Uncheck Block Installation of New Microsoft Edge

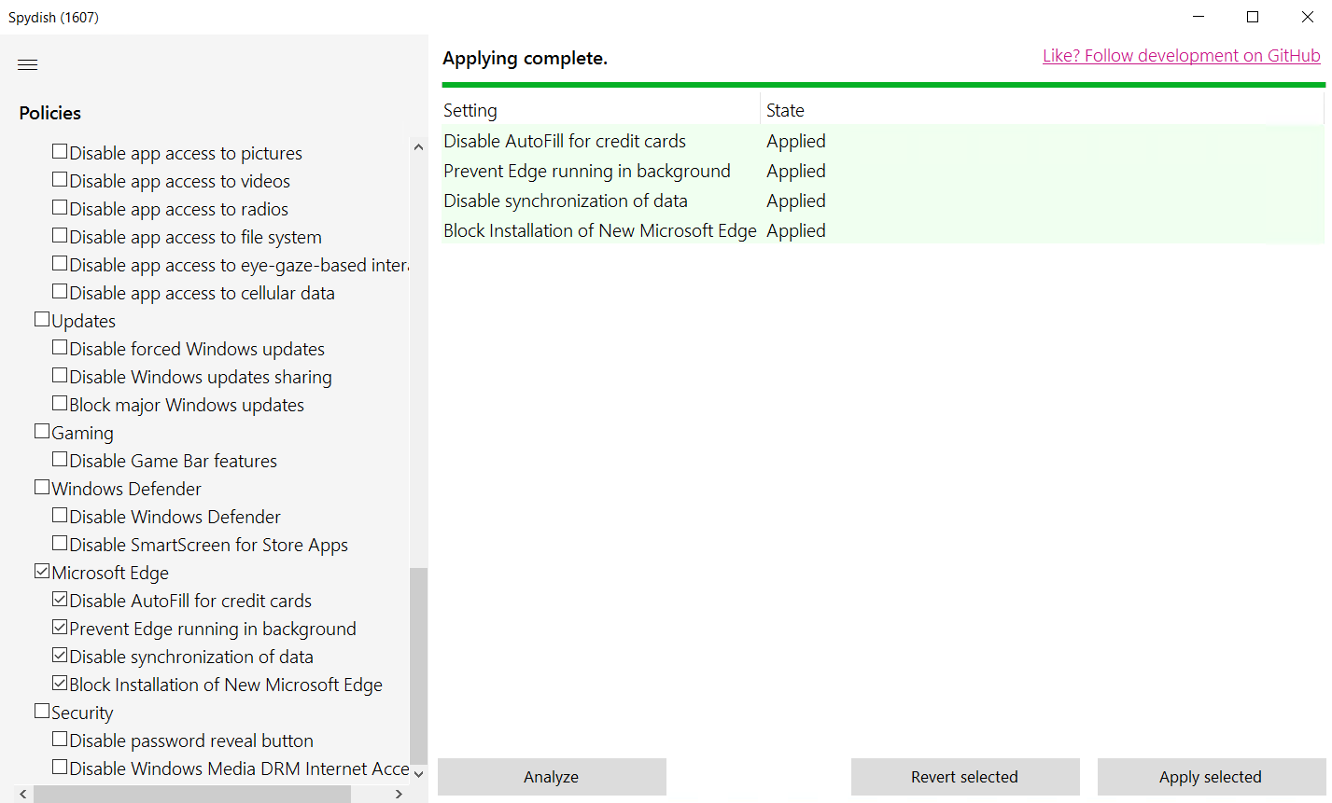click(60, 683)
